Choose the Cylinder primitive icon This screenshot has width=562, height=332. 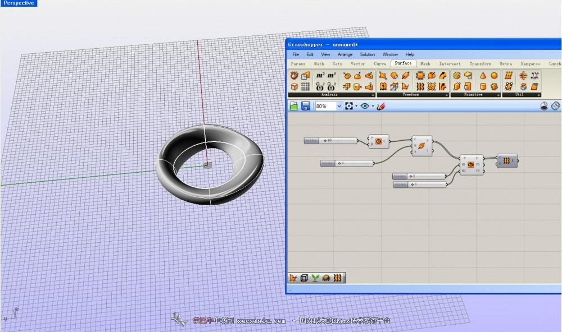coord(483,86)
